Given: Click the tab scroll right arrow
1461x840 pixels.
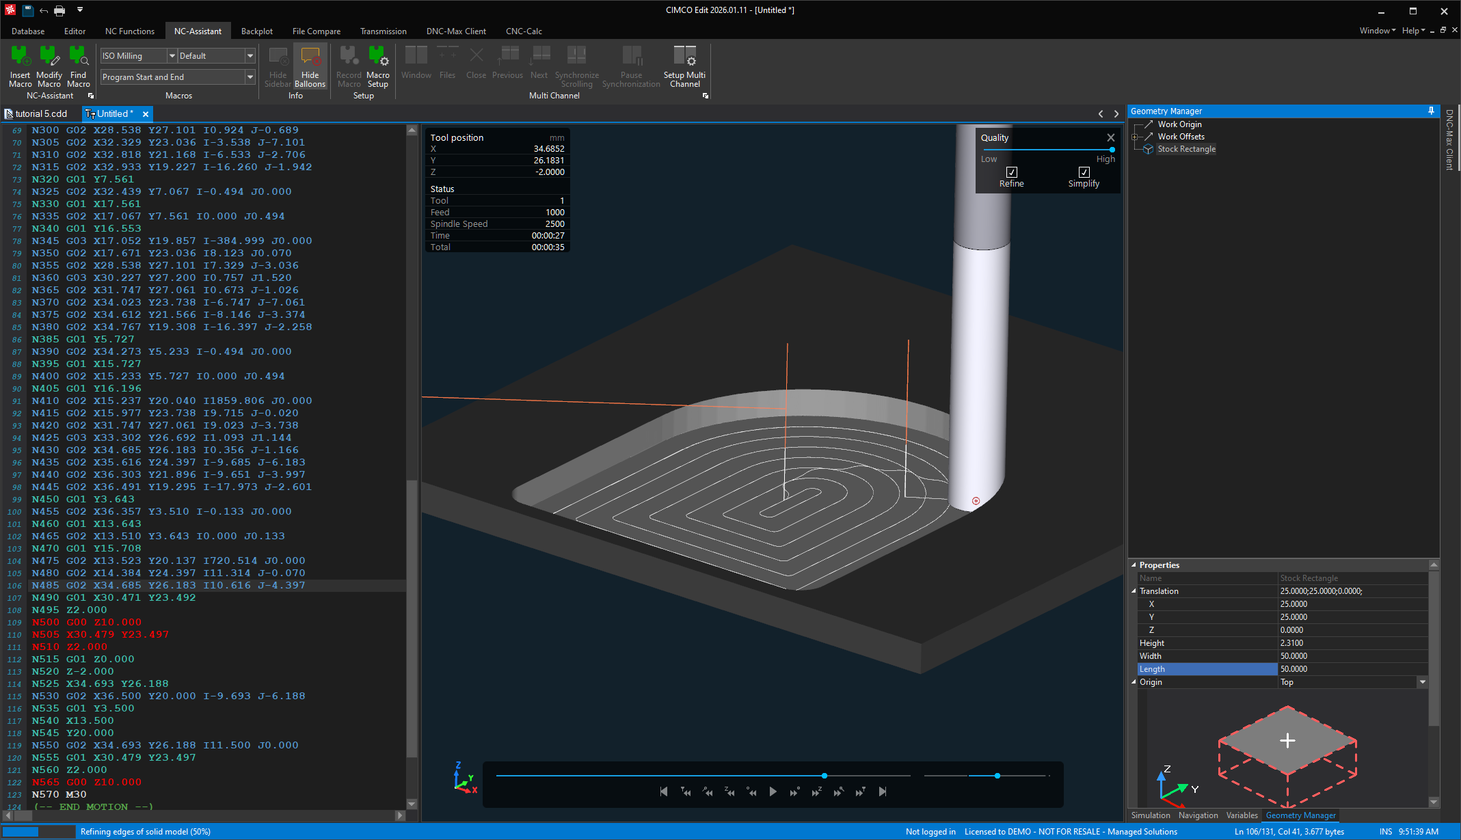Looking at the screenshot, I should pyautogui.click(x=1116, y=114).
